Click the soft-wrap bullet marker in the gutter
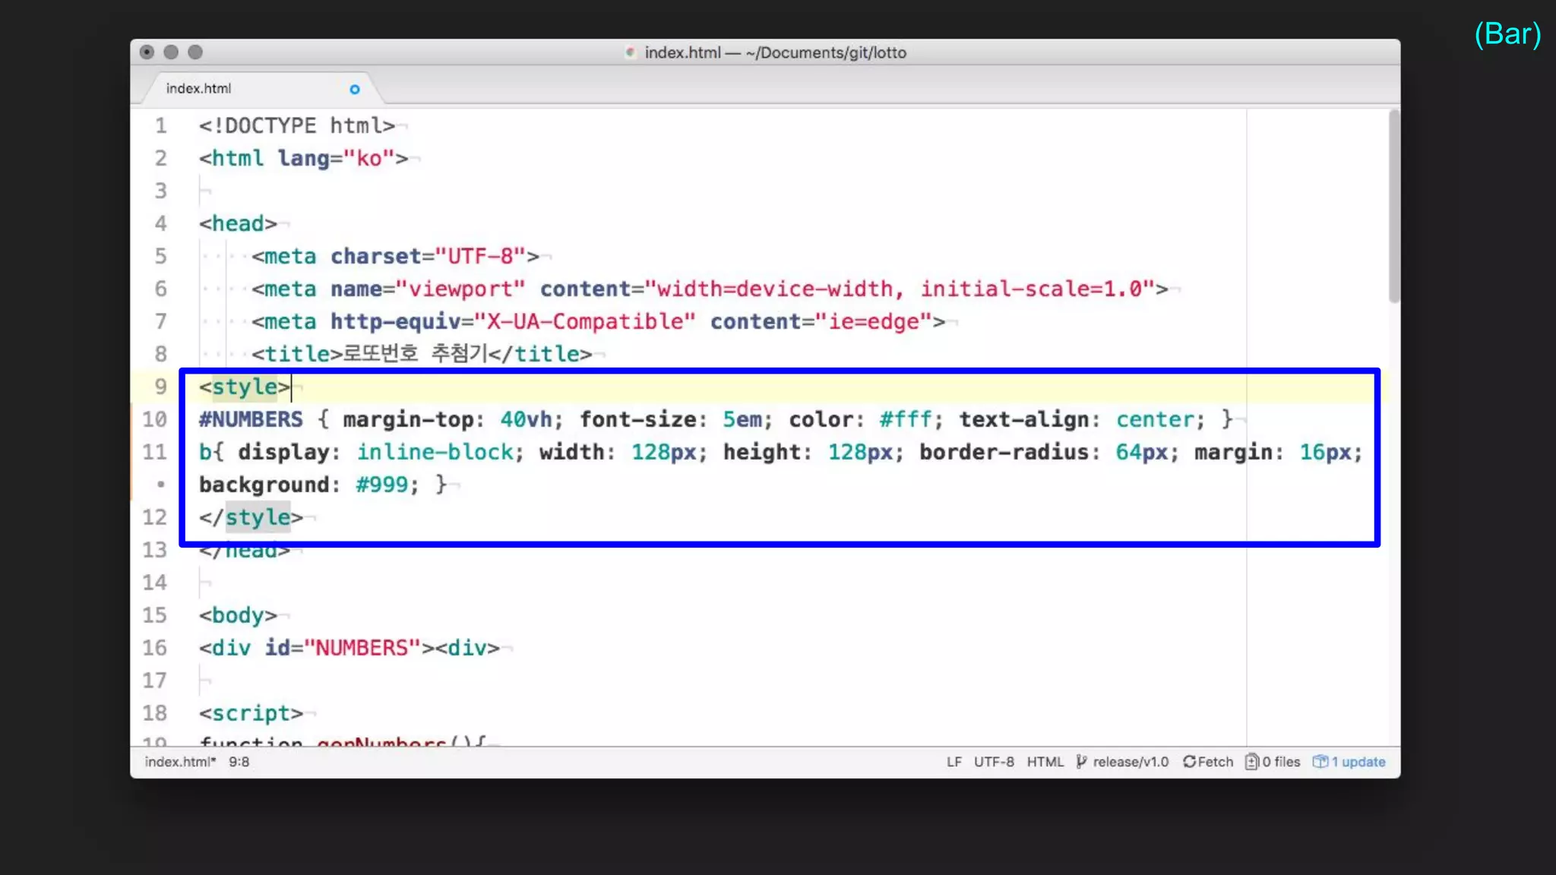The width and height of the screenshot is (1556, 875). 160,484
